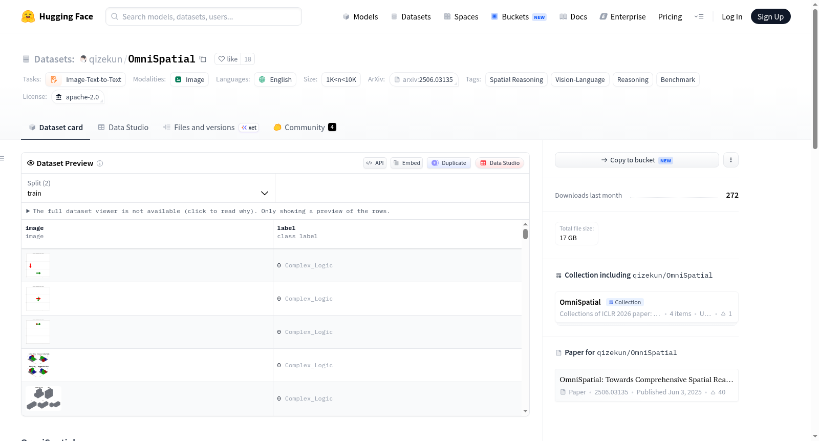Open Data Studio from preview header
Viewport: 819px width, 441px height.
pos(500,163)
